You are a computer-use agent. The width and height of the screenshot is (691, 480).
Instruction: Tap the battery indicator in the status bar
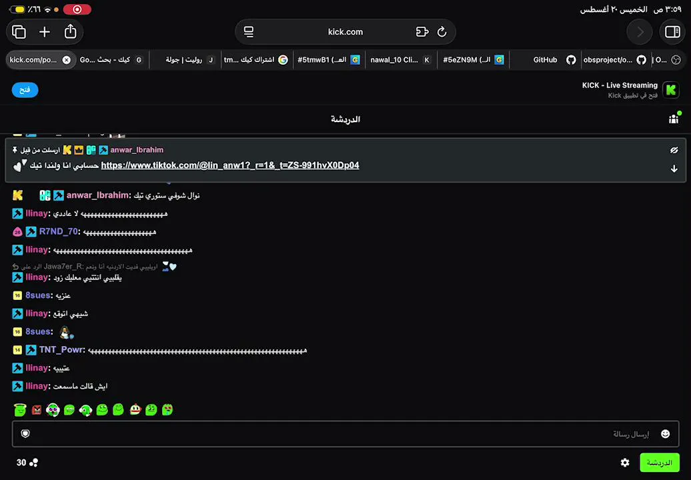(x=17, y=9)
